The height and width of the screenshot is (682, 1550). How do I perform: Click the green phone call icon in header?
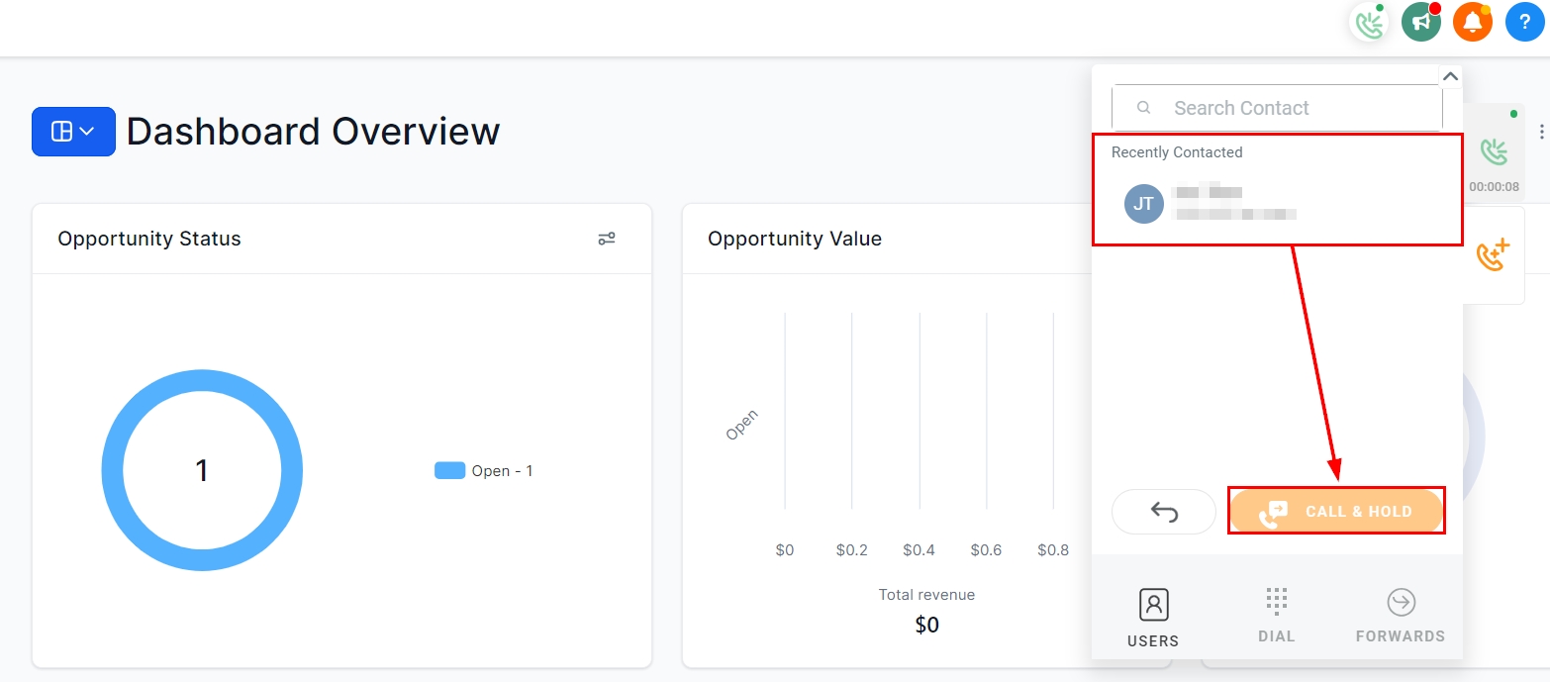click(x=1370, y=22)
